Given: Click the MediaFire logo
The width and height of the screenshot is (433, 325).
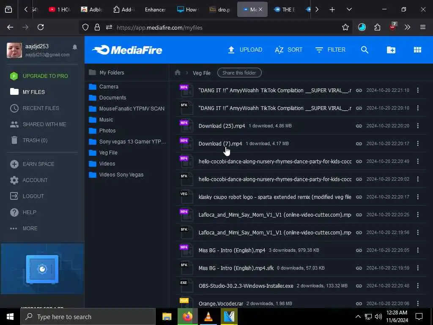Looking at the screenshot, I should tap(127, 50).
